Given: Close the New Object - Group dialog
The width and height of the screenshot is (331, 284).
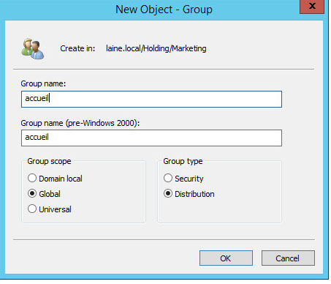Looking at the screenshot, I should [312, 7].
